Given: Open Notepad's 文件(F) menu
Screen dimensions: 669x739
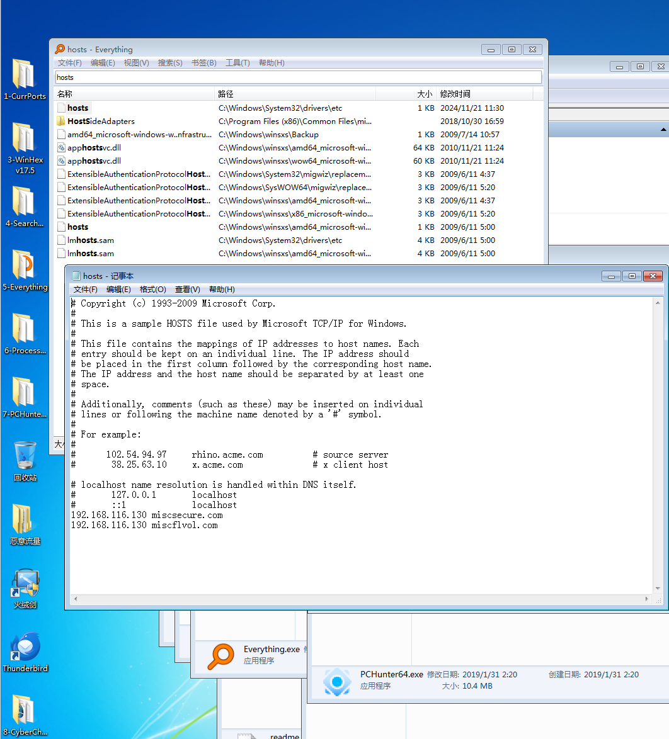Looking at the screenshot, I should pyautogui.click(x=86, y=290).
